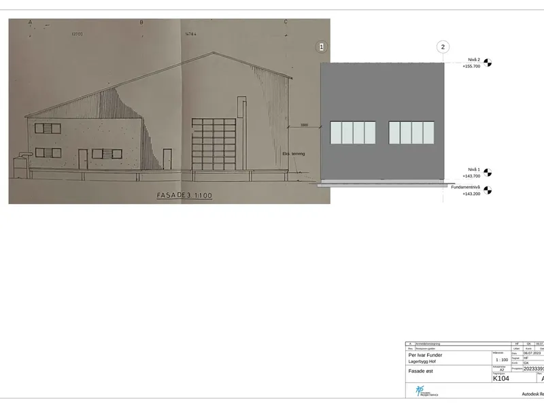Screen dimensions: 544x408
Task: Select the "Nivå 2" level label
Action: point(474,60)
